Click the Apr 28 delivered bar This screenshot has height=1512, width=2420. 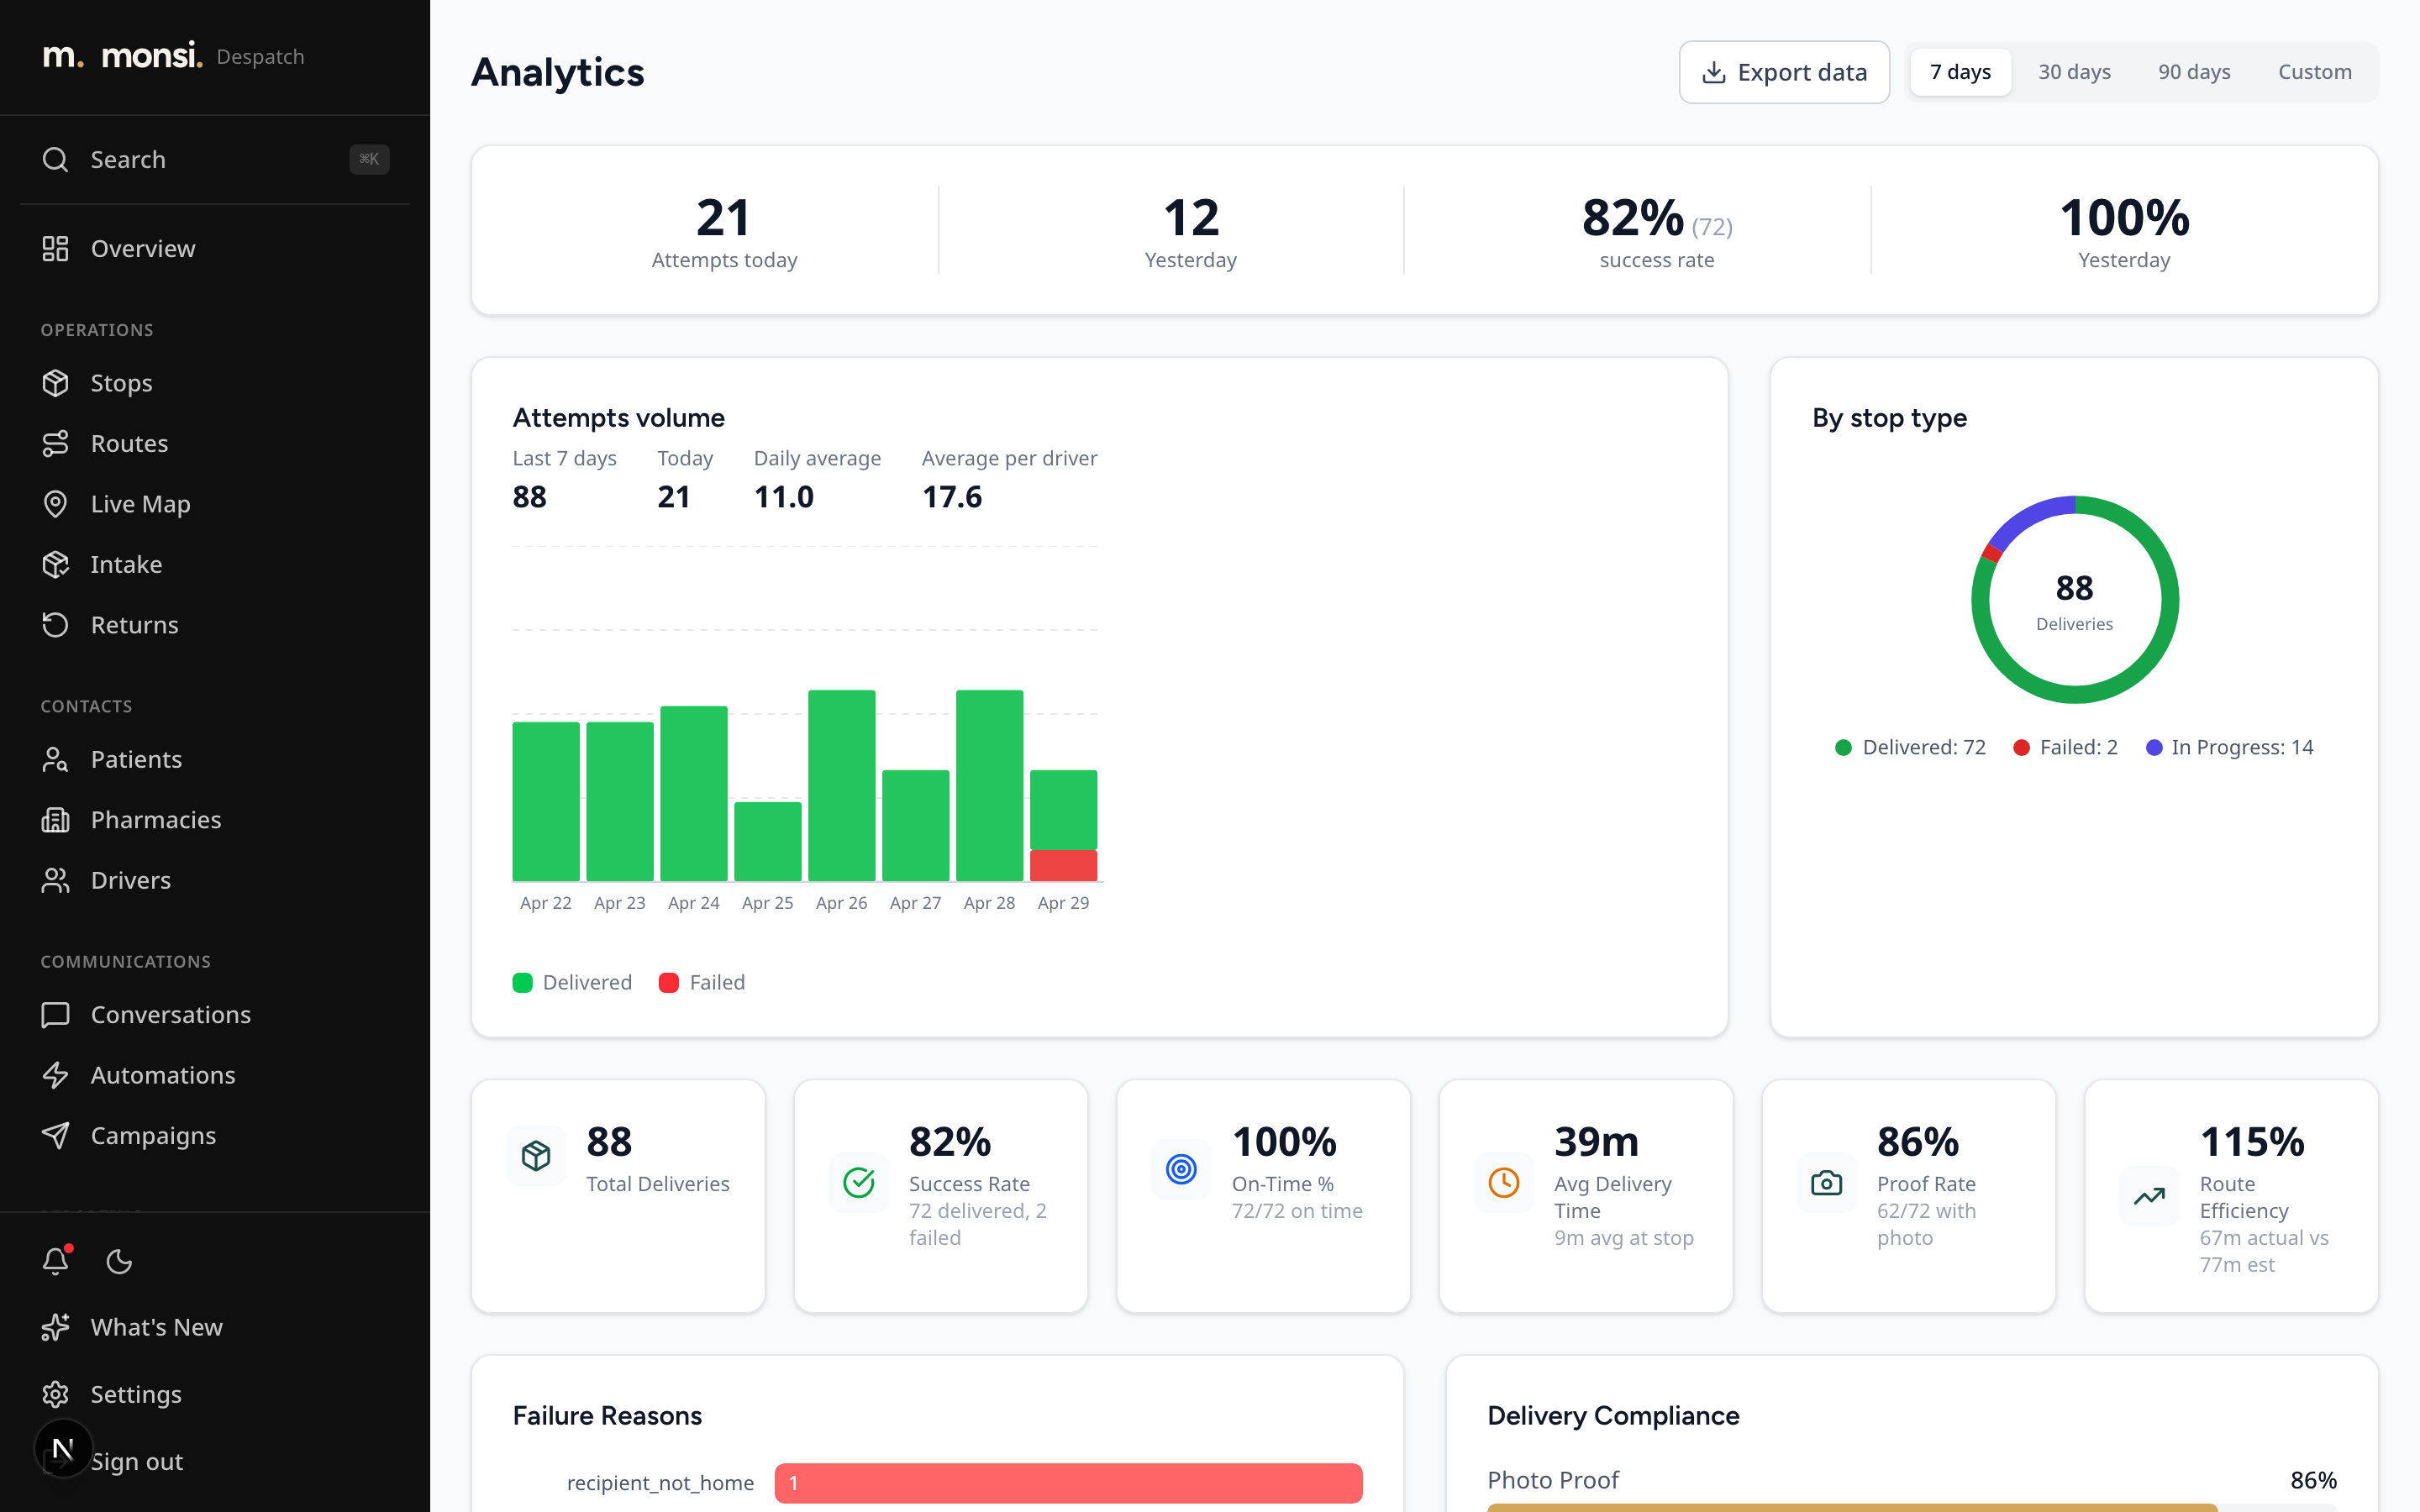point(989,785)
